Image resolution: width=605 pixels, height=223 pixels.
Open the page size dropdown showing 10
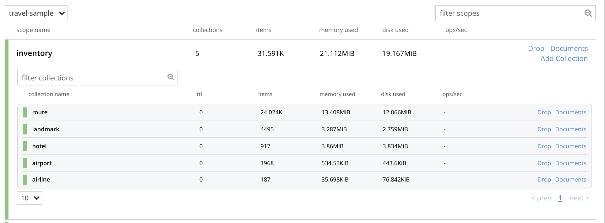pos(30,198)
